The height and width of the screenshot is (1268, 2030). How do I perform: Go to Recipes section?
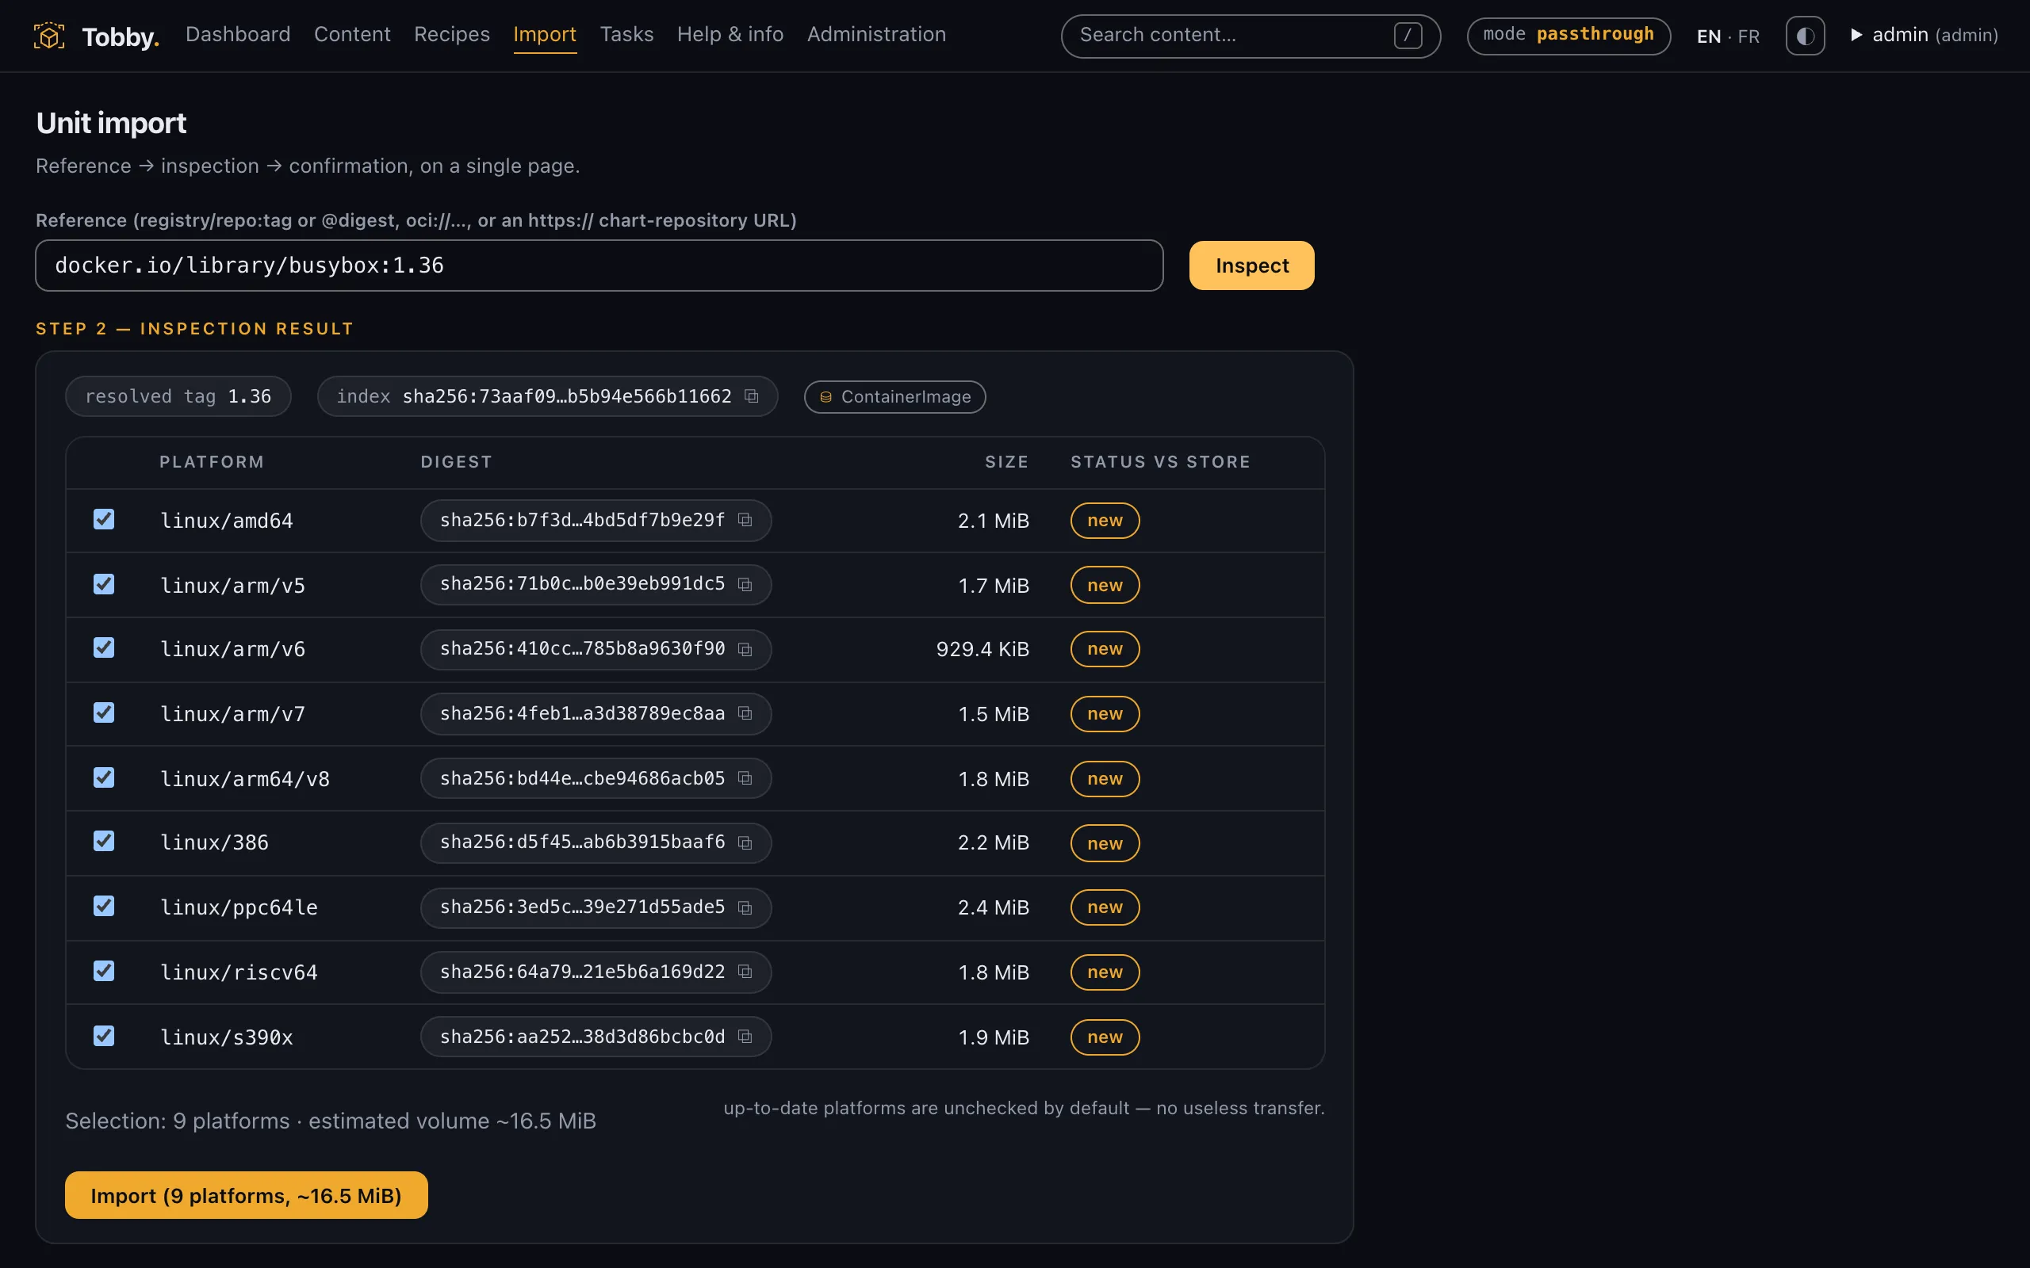(452, 34)
